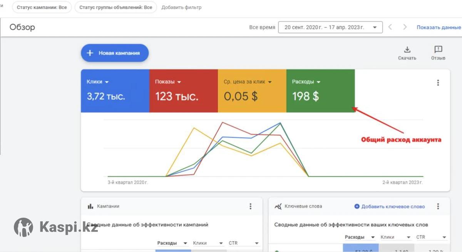
Task: Click Сводные данные об эффективности кампаний text
Action: coord(148,225)
